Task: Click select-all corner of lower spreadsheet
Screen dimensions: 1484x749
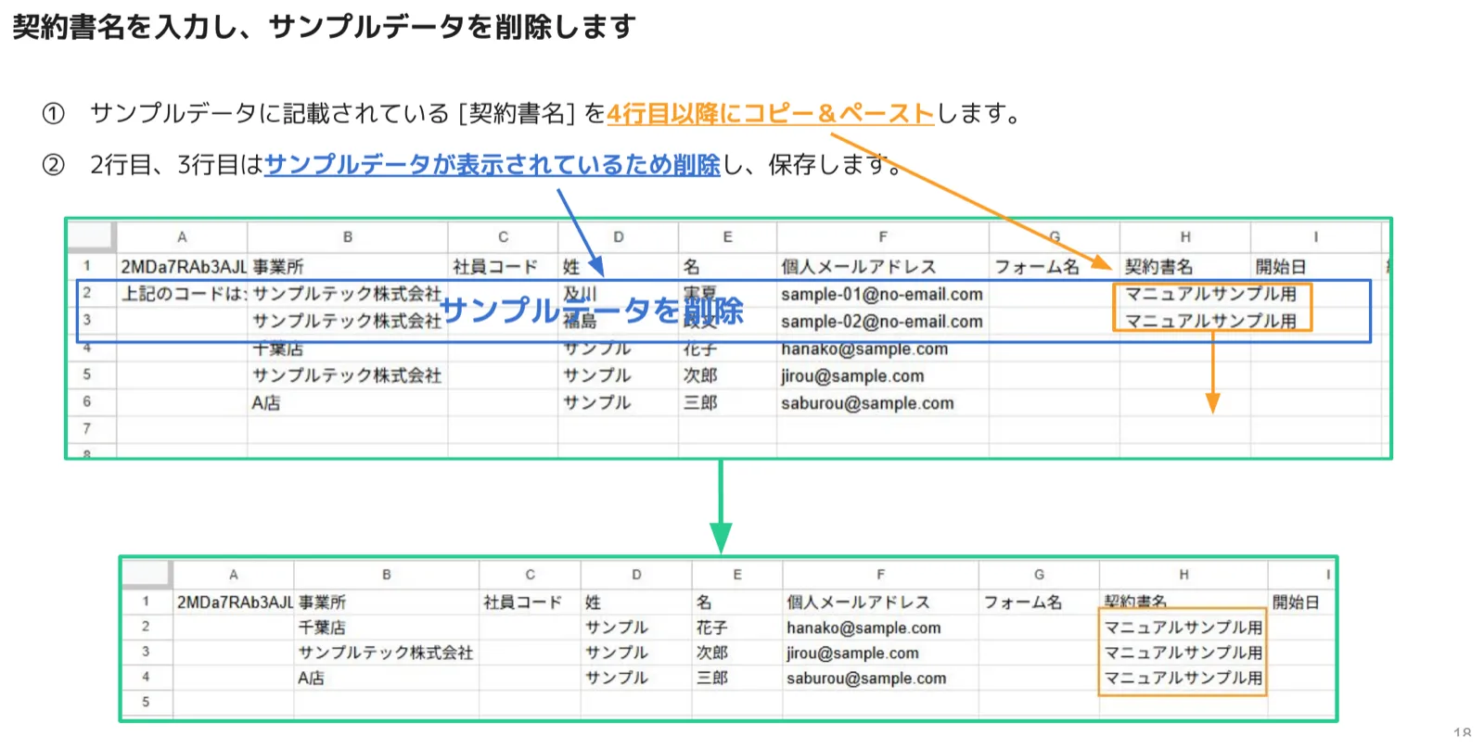Action: pos(147,575)
